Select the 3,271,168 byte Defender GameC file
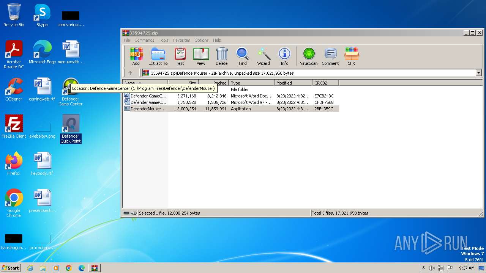The image size is (486, 273). pos(231,96)
